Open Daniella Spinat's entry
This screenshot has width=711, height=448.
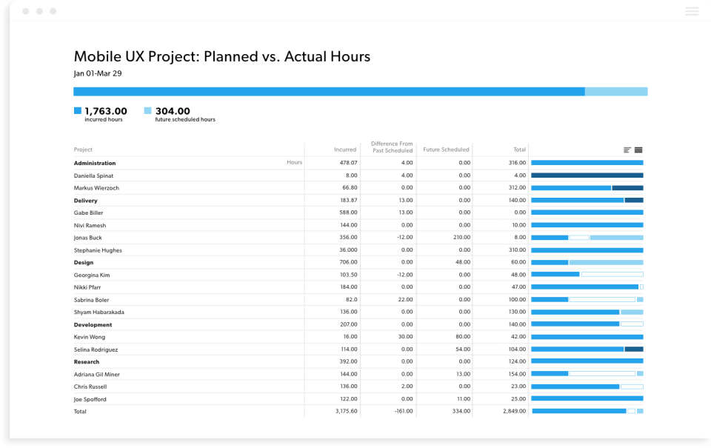(95, 175)
